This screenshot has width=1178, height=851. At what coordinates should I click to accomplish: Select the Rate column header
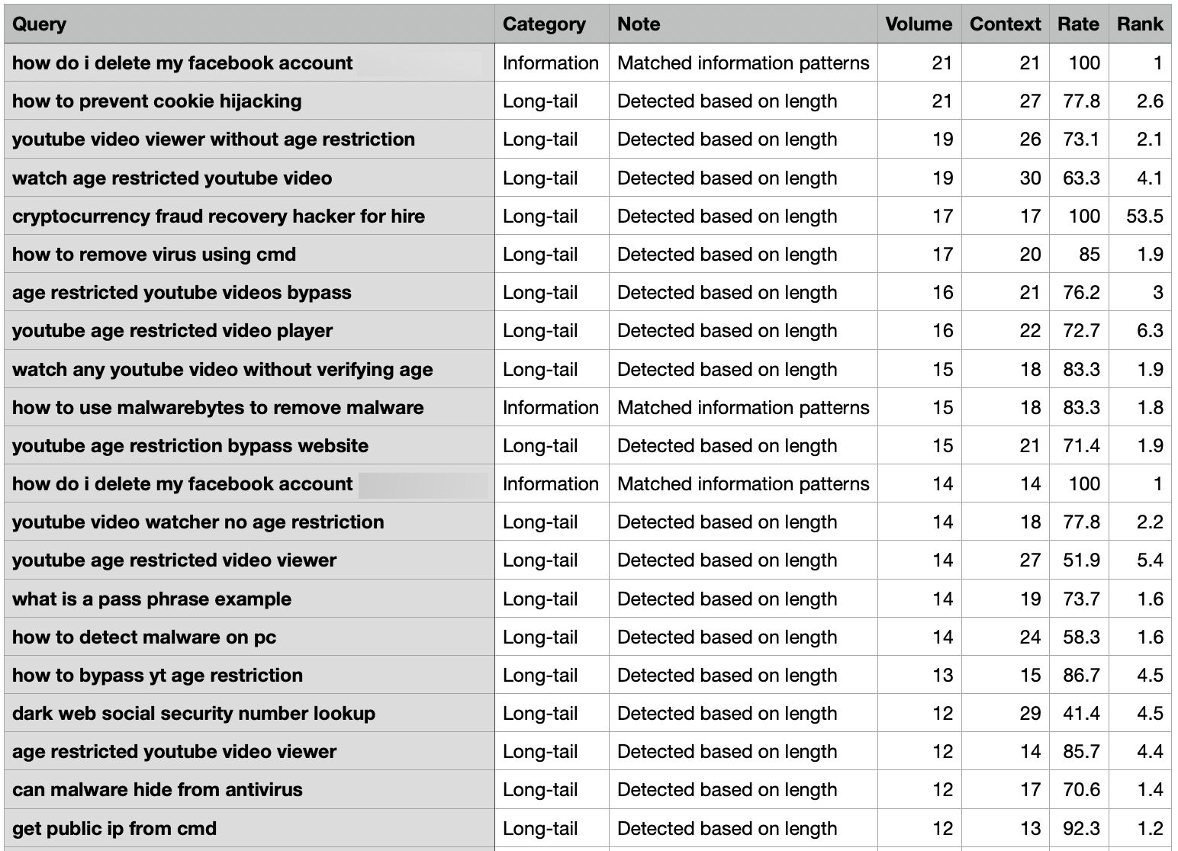(x=1079, y=24)
